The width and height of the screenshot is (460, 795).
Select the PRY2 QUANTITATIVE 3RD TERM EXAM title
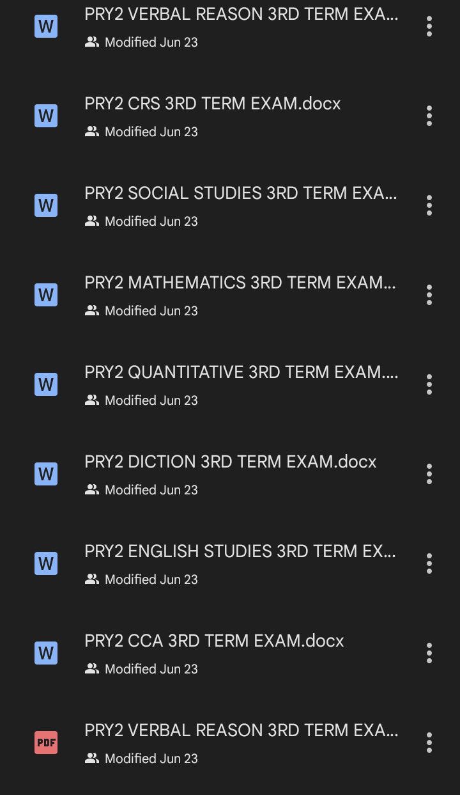[x=241, y=372]
